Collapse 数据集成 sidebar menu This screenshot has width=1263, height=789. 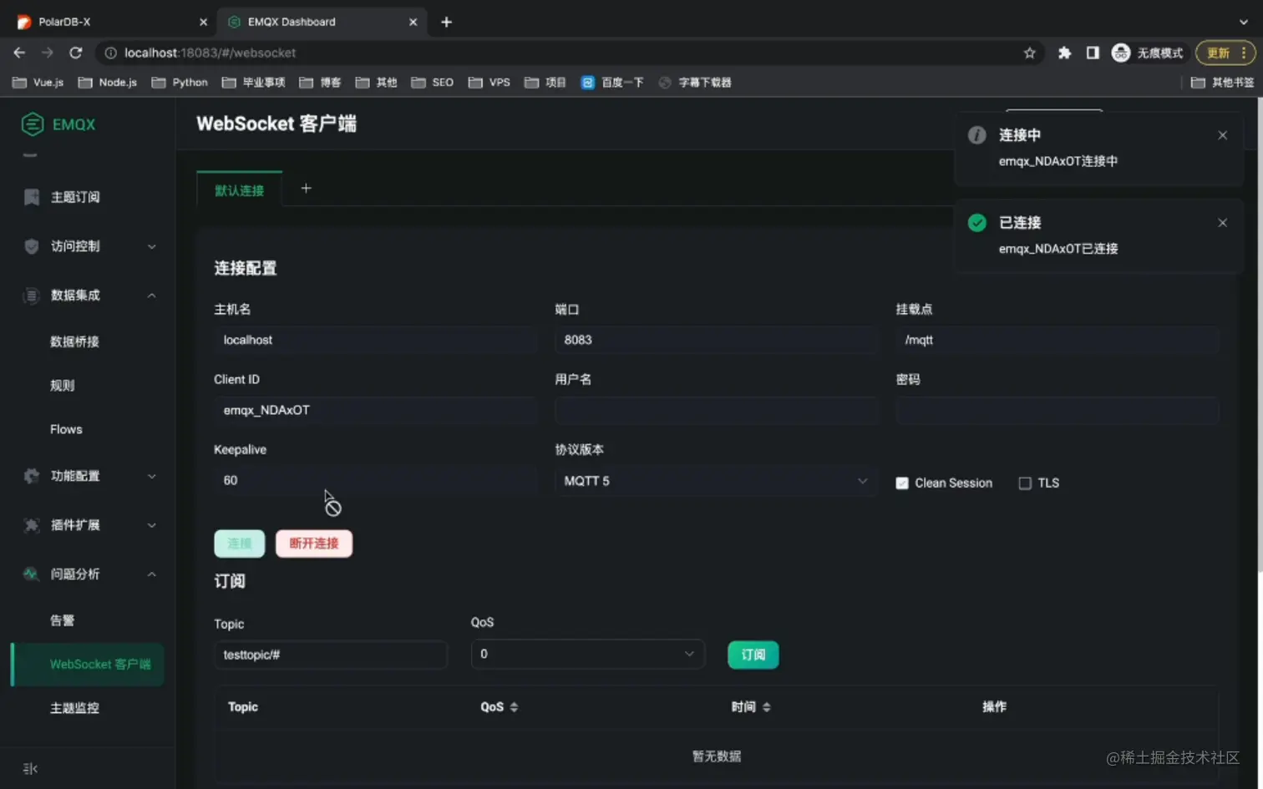click(x=151, y=296)
